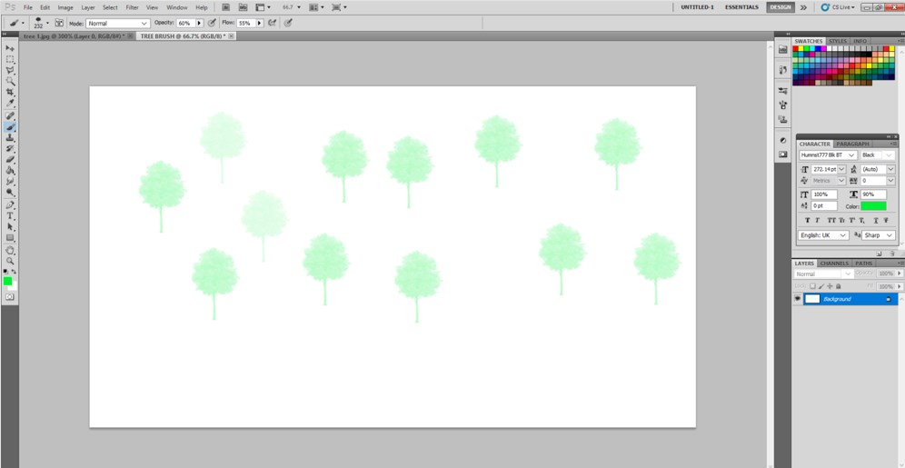The height and width of the screenshot is (468, 905).
Task: Select the Path Selection tool
Action: coord(10,227)
